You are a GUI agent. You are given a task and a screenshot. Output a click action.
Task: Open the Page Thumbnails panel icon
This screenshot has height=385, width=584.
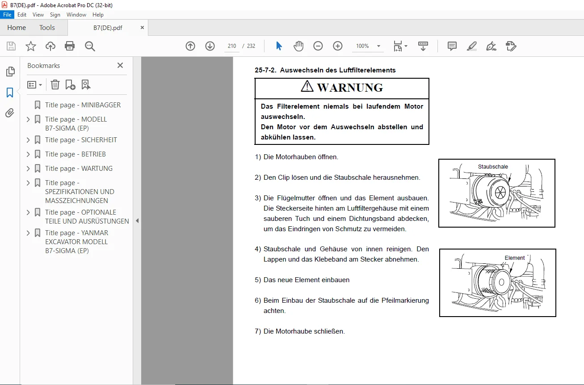(10, 72)
